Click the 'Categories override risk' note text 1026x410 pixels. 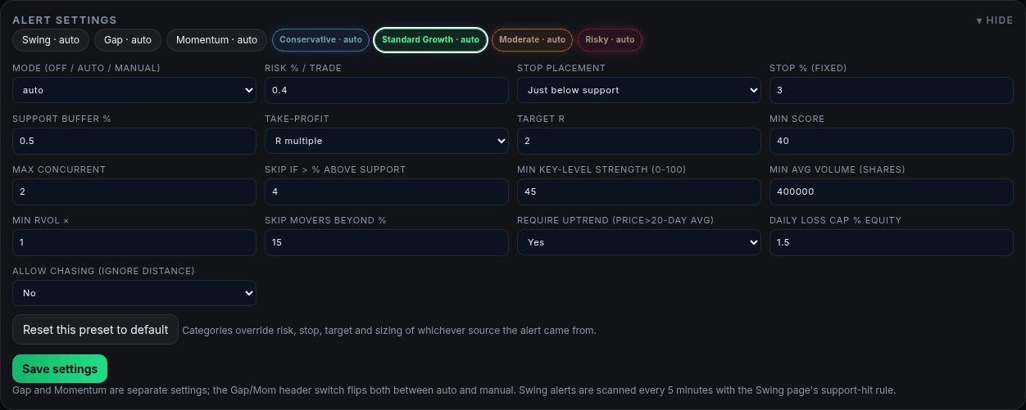click(389, 331)
